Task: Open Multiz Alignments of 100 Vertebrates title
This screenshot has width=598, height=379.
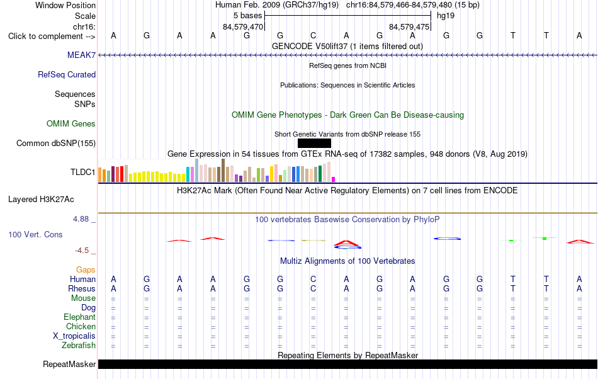Action: click(347, 261)
